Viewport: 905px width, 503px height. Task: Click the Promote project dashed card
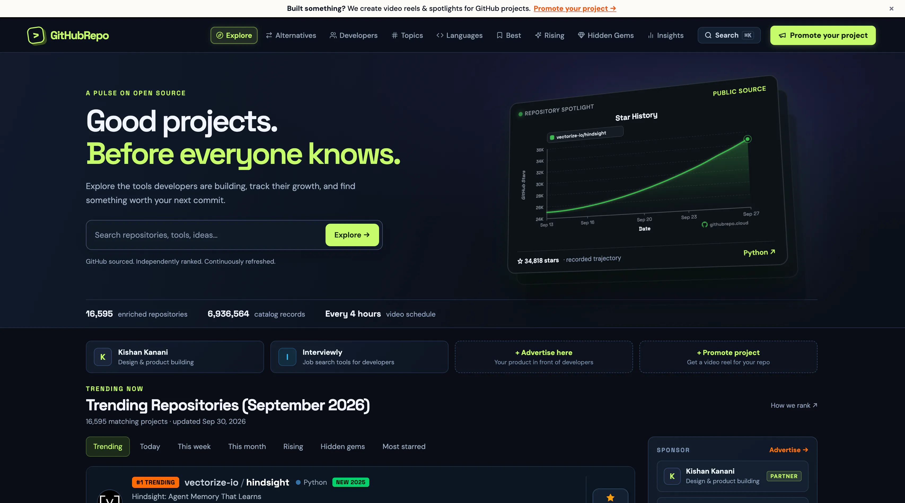coord(728,357)
